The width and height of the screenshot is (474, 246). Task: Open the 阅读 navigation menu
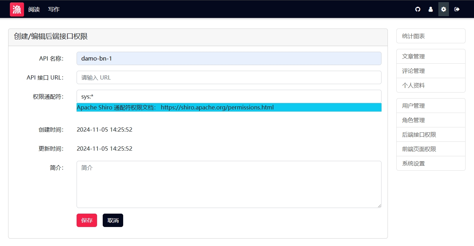coord(34,10)
